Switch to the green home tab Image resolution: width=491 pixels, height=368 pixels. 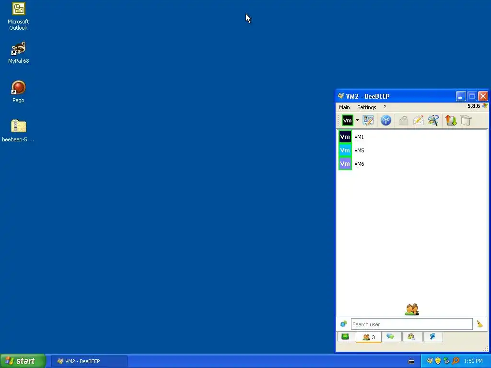[x=346, y=337]
